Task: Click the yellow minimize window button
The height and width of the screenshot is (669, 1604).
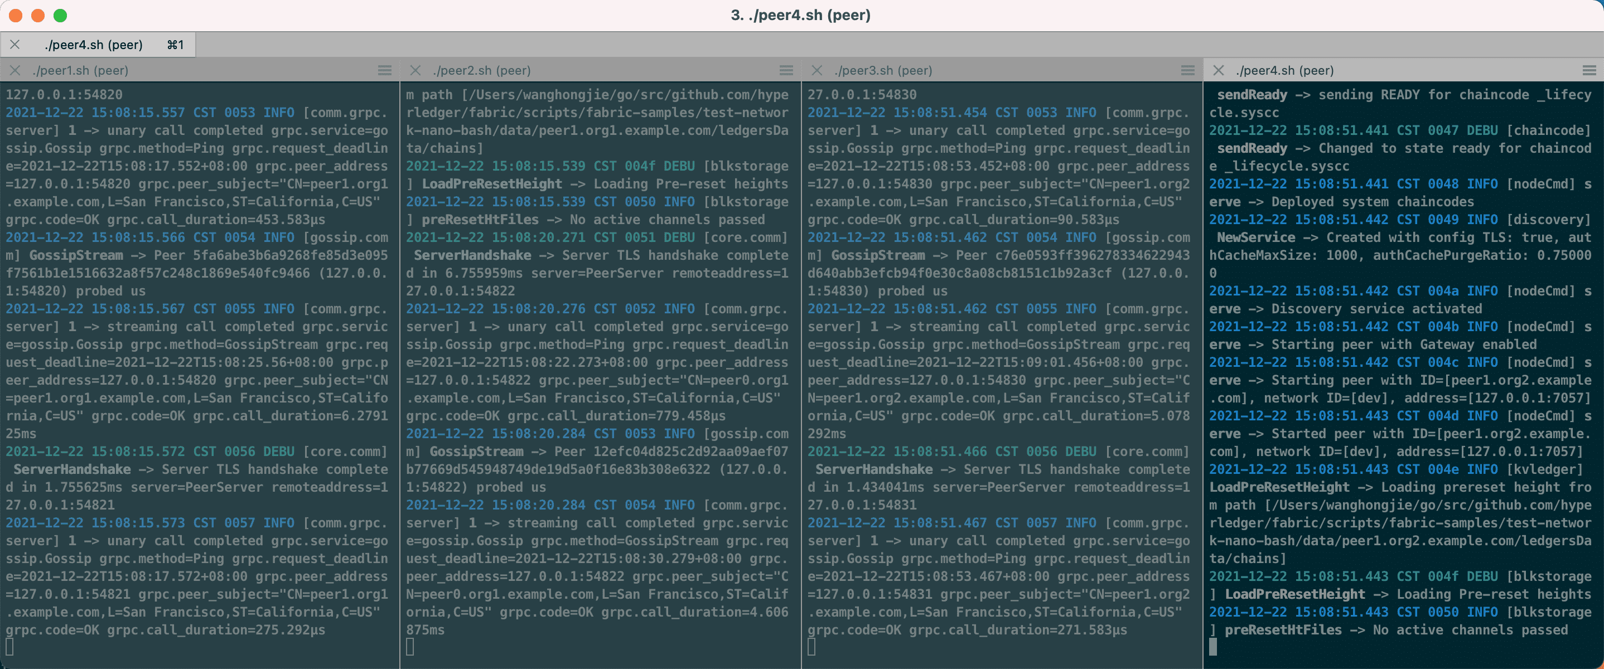Action: pyautogui.click(x=38, y=16)
